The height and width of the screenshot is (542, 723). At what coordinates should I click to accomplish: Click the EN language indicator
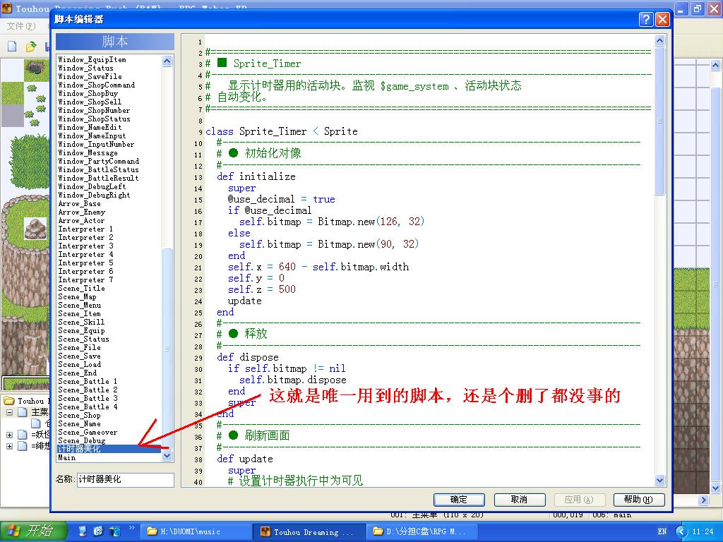pyautogui.click(x=662, y=531)
